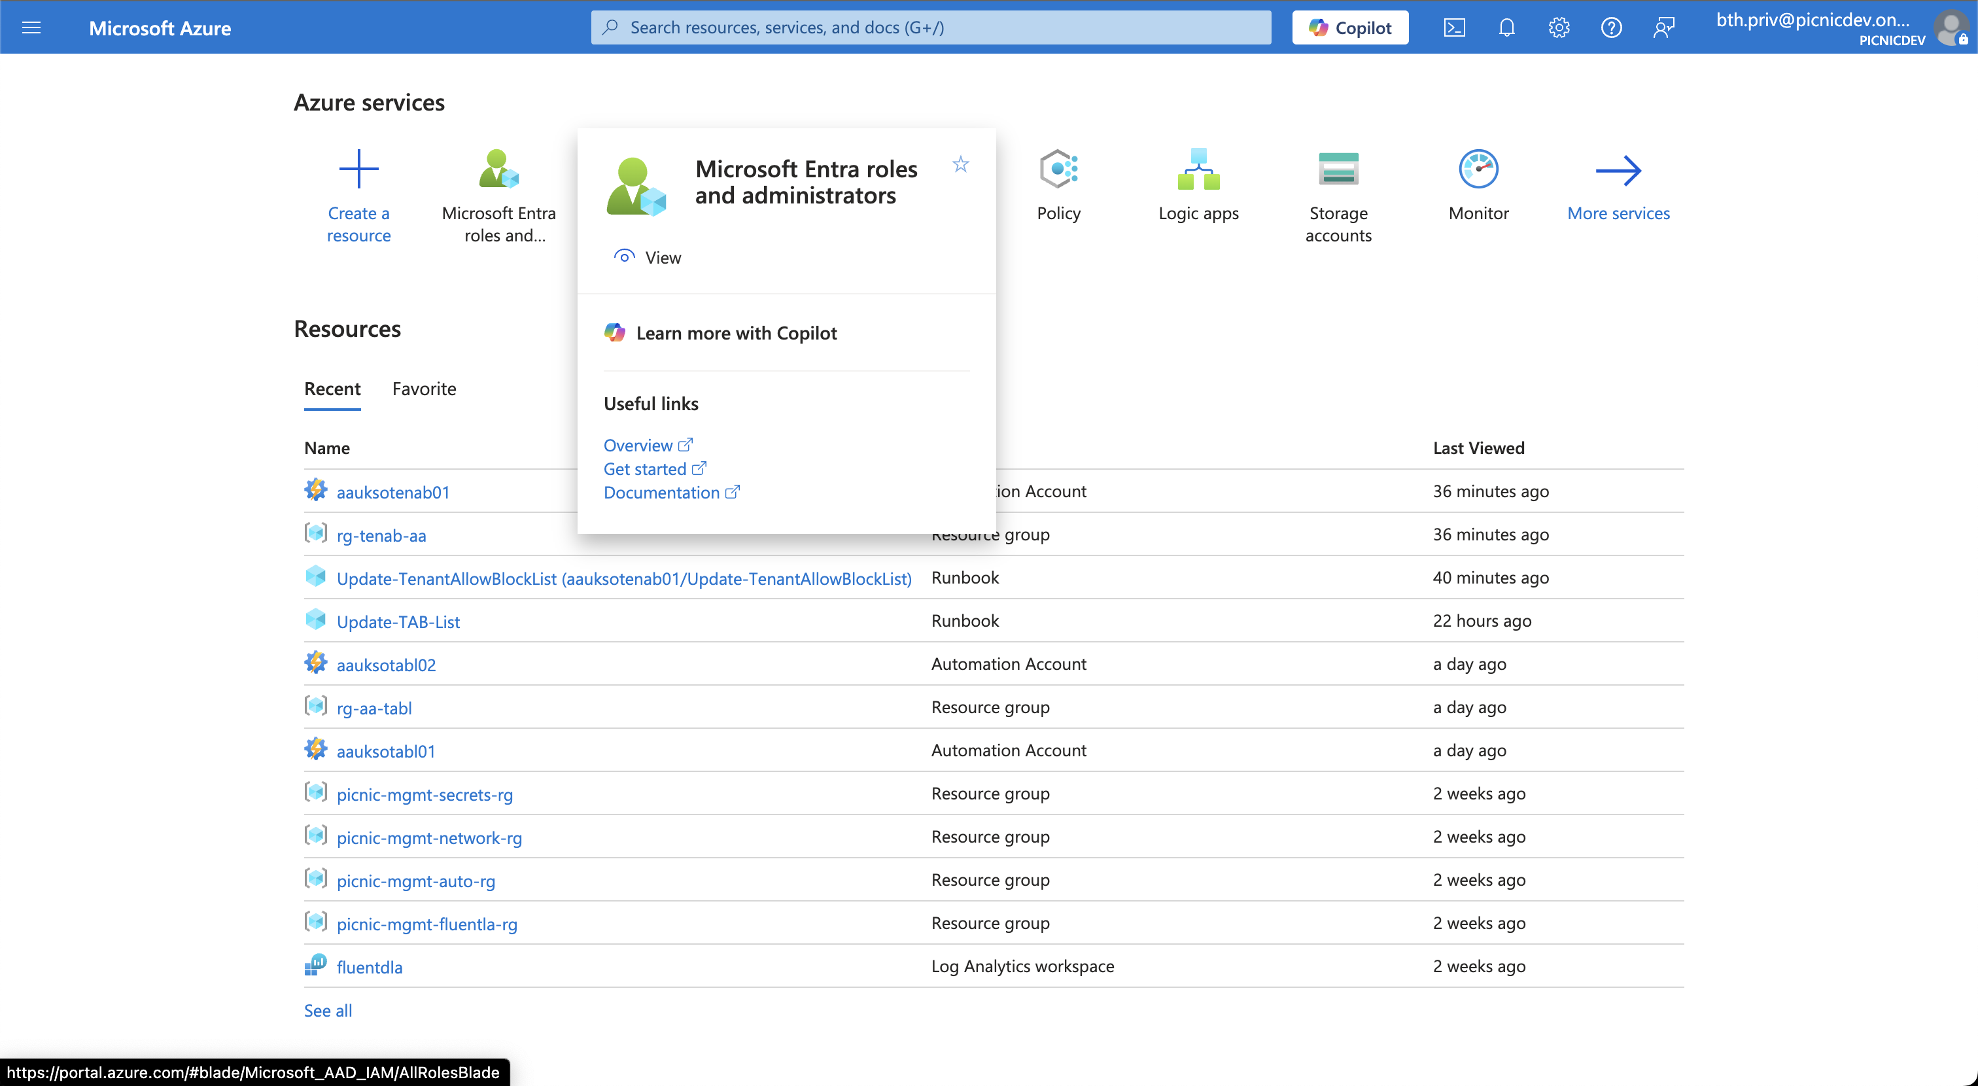1978x1086 pixels.
Task: Click the View eye icon in popup
Action: point(624,256)
